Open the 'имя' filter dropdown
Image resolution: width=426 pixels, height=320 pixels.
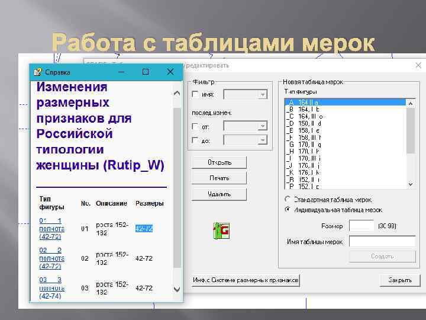pos(263,95)
